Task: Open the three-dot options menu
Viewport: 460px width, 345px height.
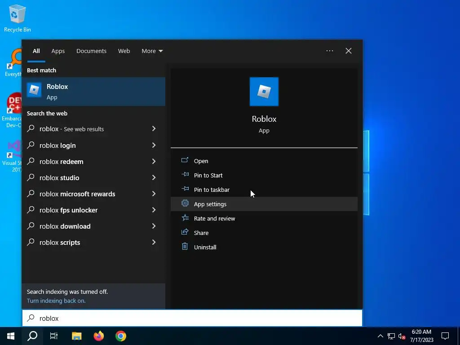Action: (x=329, y=51)
